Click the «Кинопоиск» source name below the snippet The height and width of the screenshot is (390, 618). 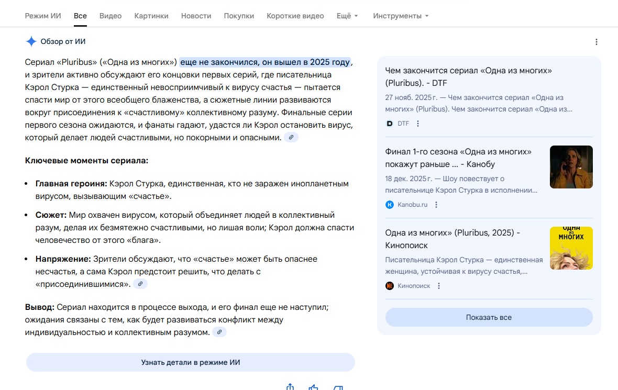tap(414, 286)
